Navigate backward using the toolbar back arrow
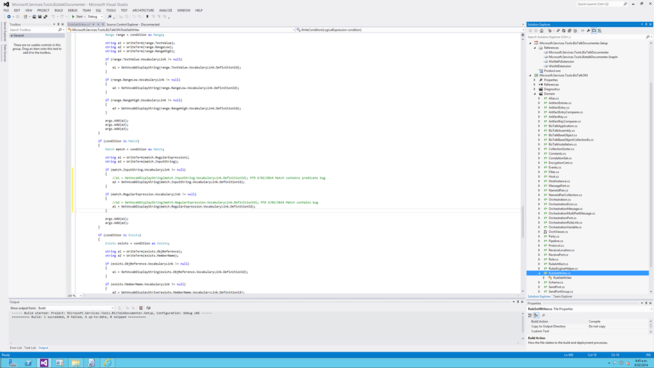Screen dimensions: 654x368 [x=9, y=17]
